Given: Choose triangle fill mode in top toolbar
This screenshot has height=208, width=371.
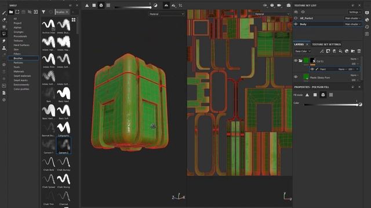Looking at the screenshot, I should pyautogui.click(x=87, y=5).
